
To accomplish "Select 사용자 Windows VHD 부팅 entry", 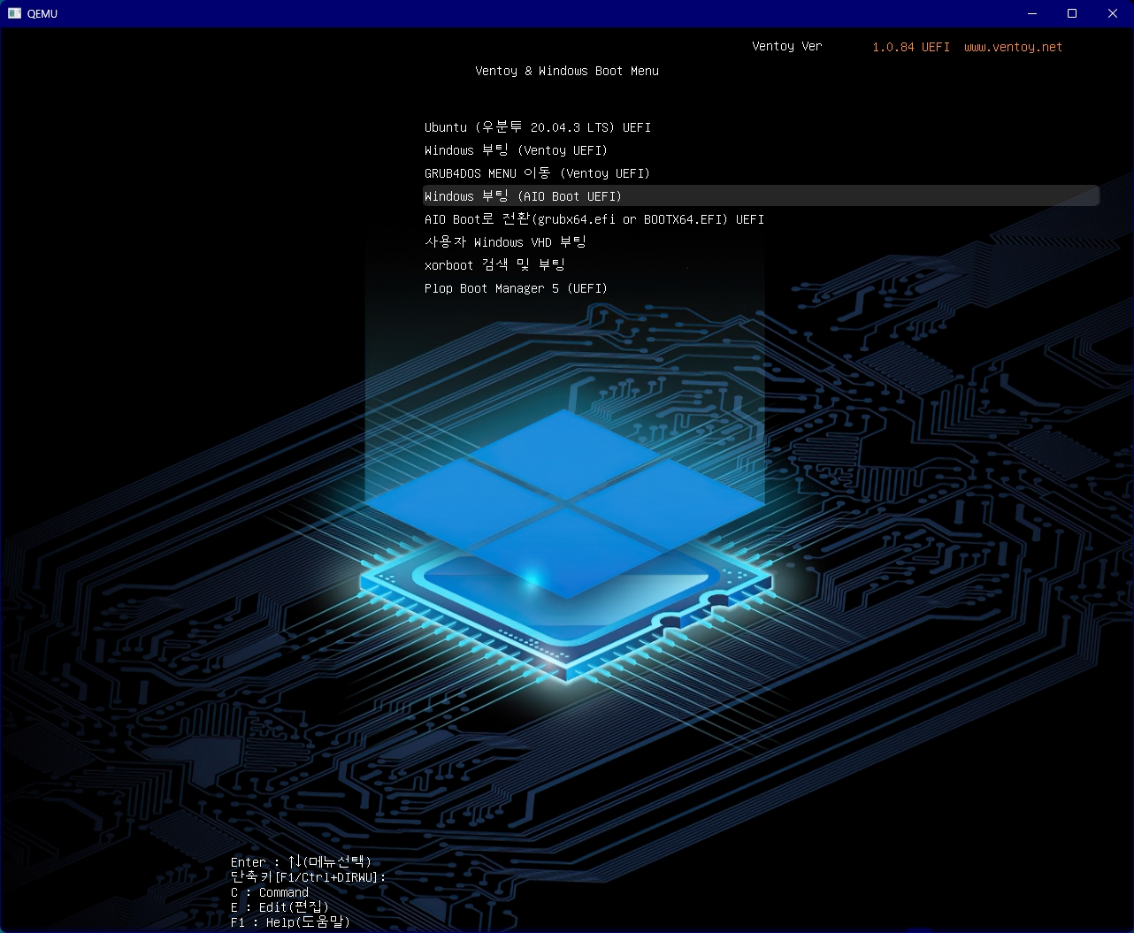I will pyautogui.click(x=505, y=242).
